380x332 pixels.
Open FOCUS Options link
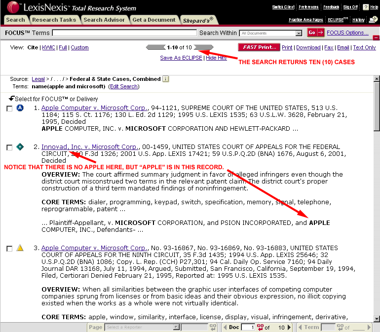pyautogui.click(x=347, y=33)
